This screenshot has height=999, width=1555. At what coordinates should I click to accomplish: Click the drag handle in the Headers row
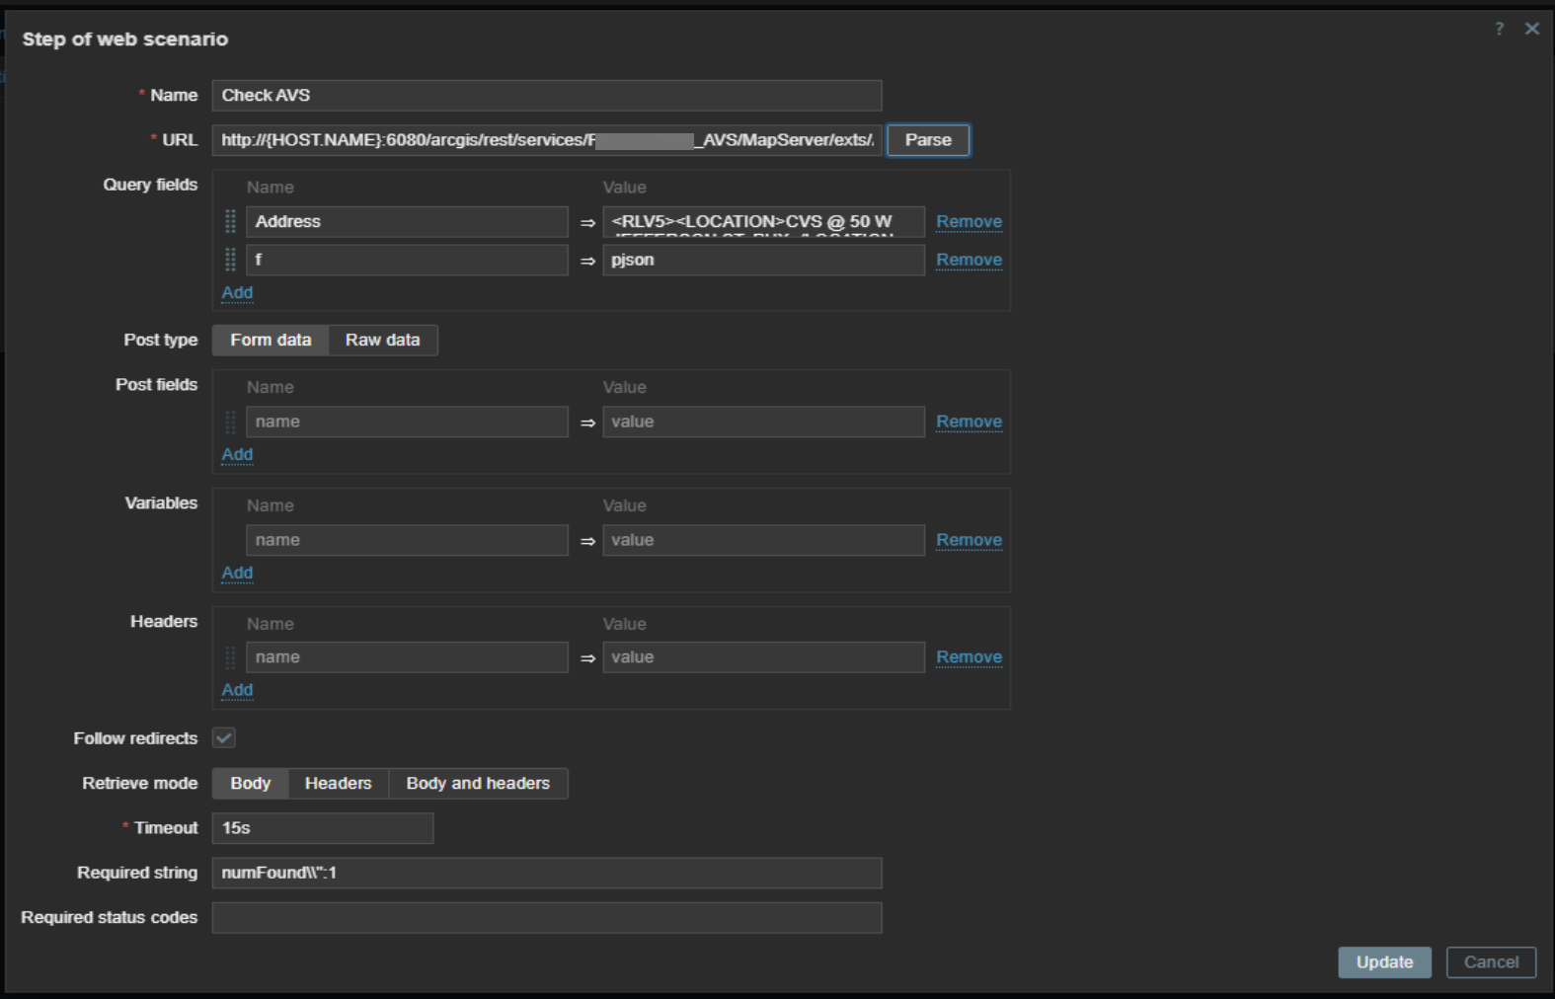coord(230,657)
